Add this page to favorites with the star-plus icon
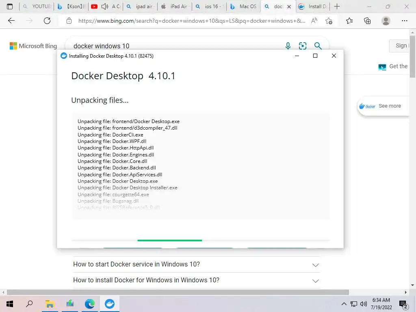 click(329, 21)
